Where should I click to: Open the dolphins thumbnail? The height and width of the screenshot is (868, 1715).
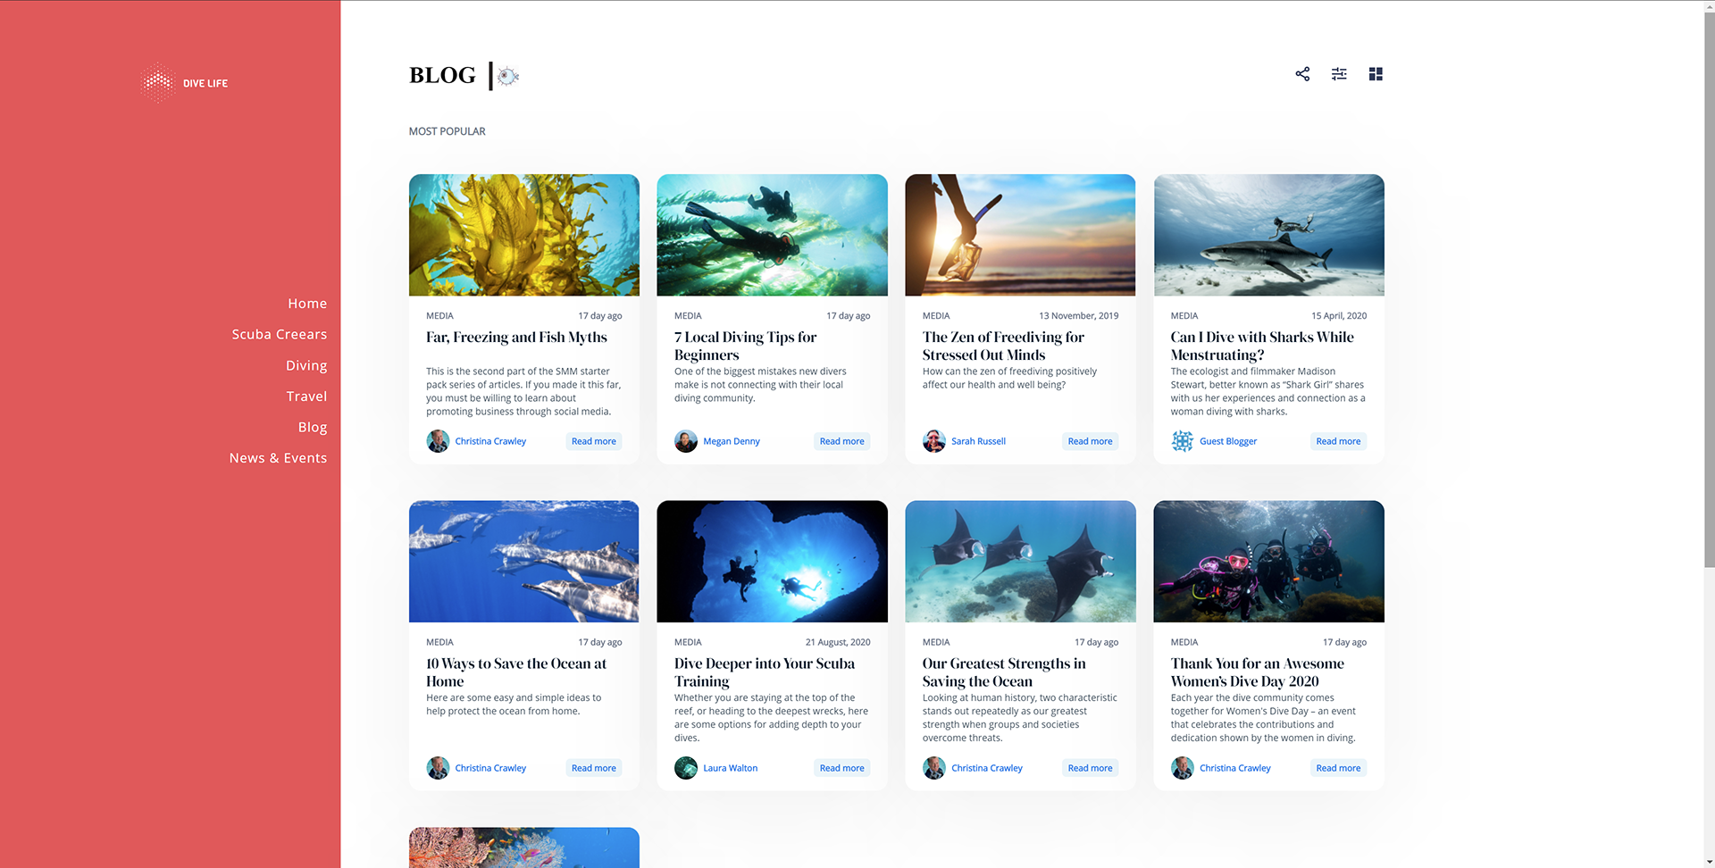[x=524, y=562]
